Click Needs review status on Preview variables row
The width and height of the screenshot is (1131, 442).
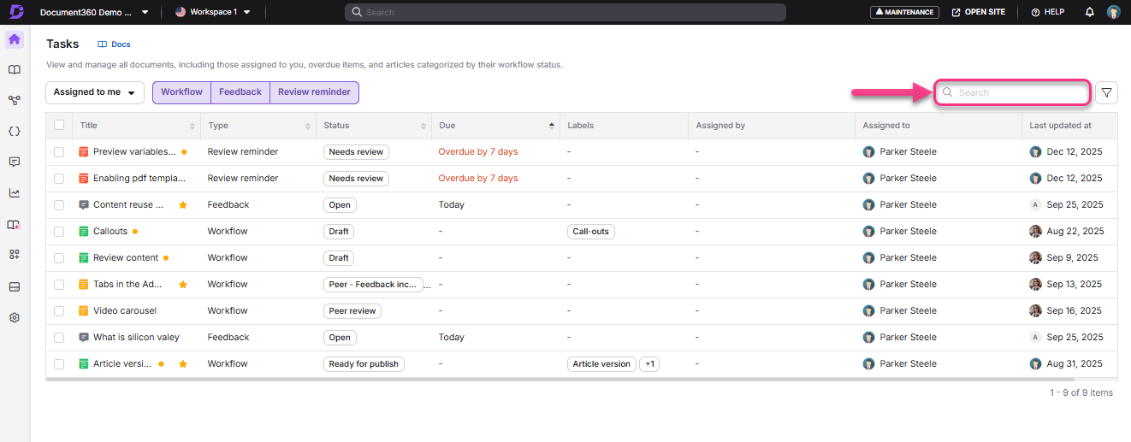click(x=356, y=152)
